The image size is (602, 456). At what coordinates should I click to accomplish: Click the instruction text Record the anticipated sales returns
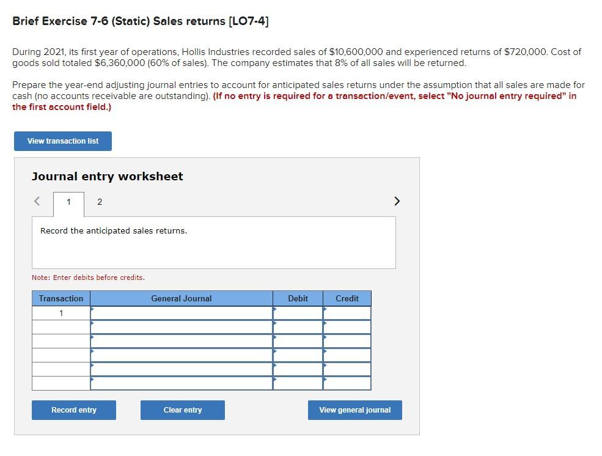tap(112, 230)
